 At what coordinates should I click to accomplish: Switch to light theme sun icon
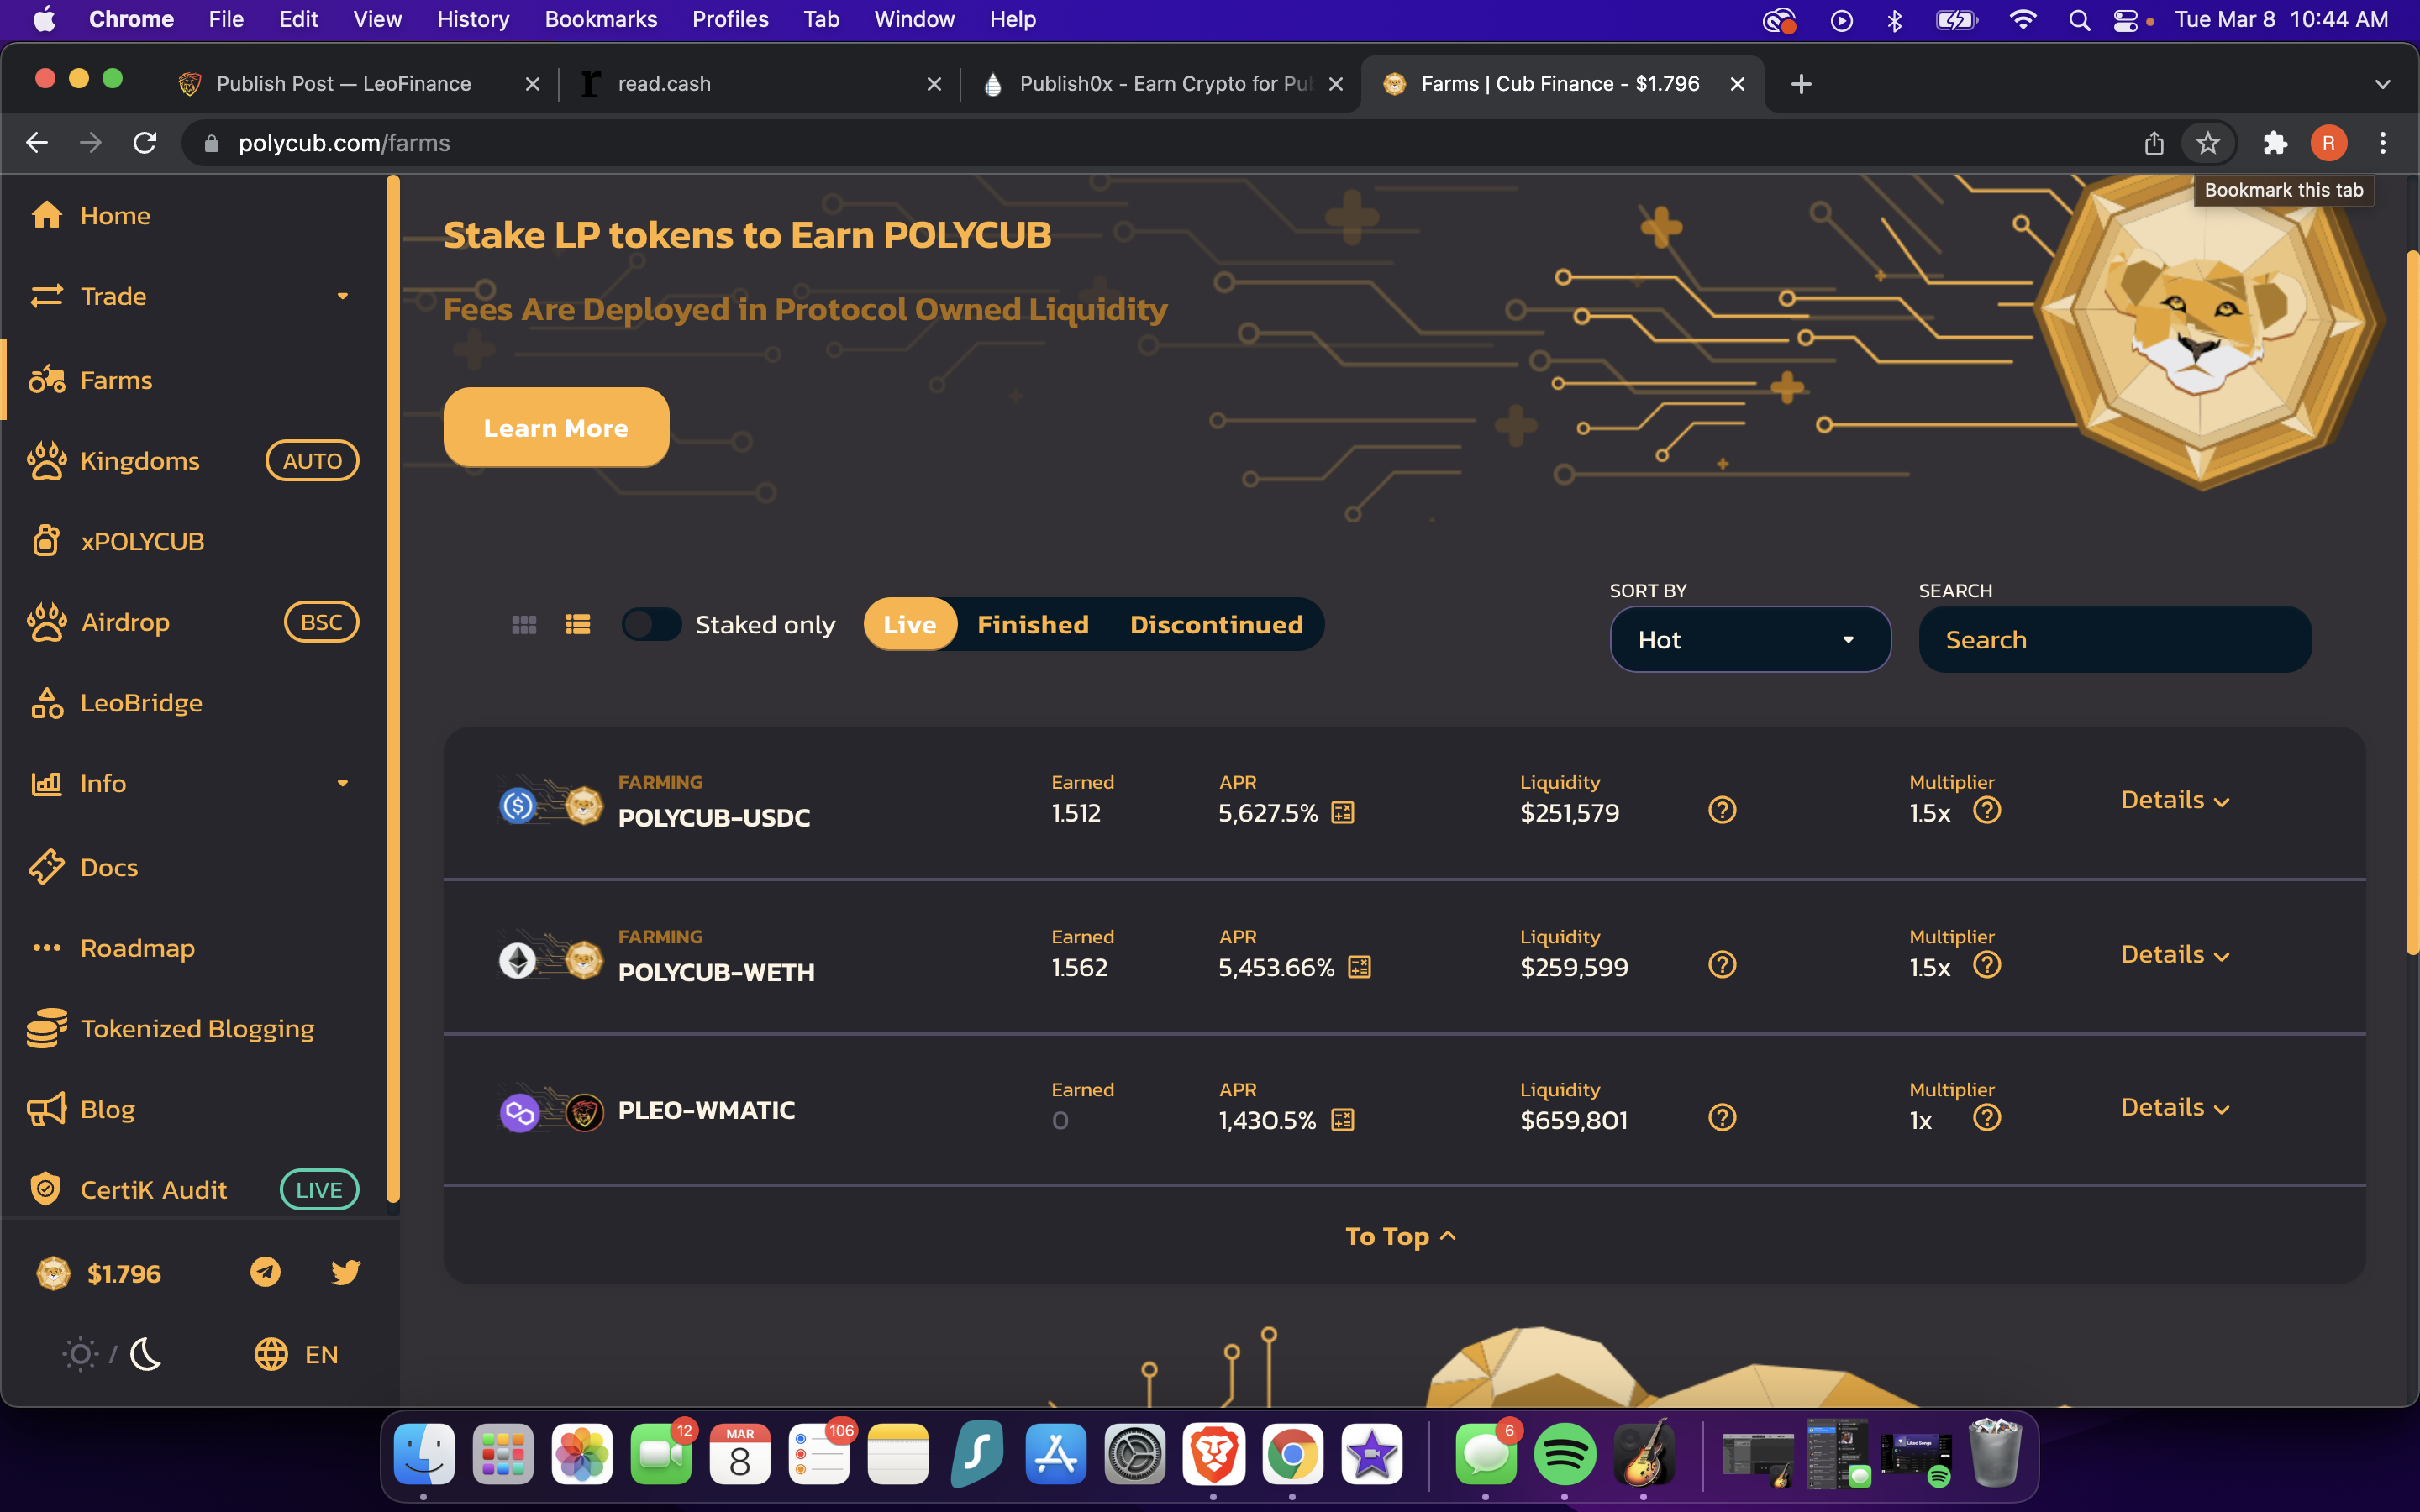[x=80, y=1354]
